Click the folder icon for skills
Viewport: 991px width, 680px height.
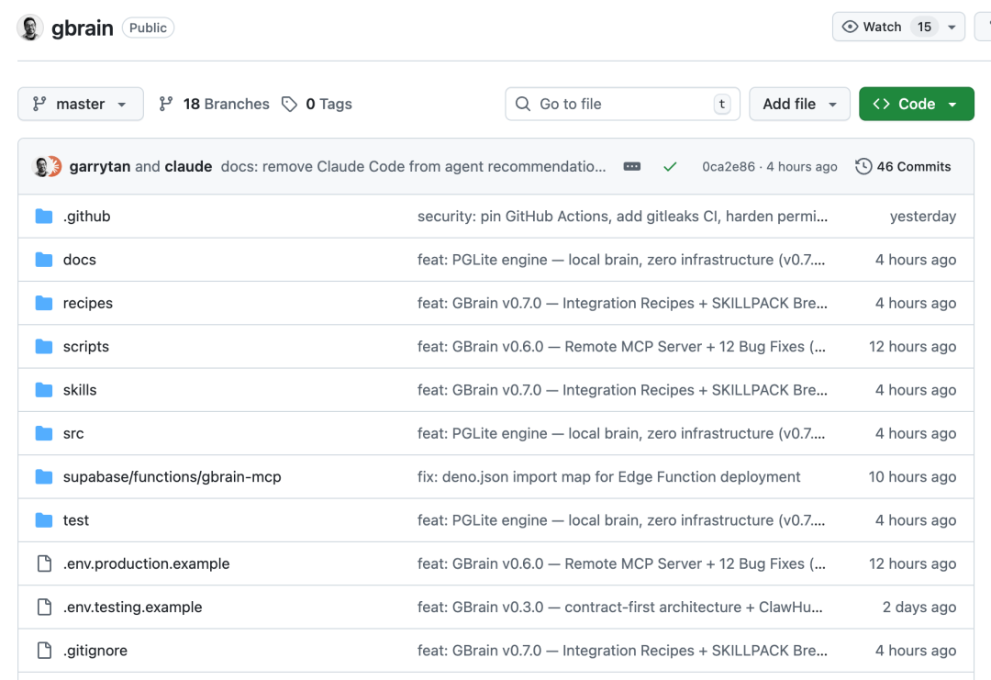pos(44,390)
